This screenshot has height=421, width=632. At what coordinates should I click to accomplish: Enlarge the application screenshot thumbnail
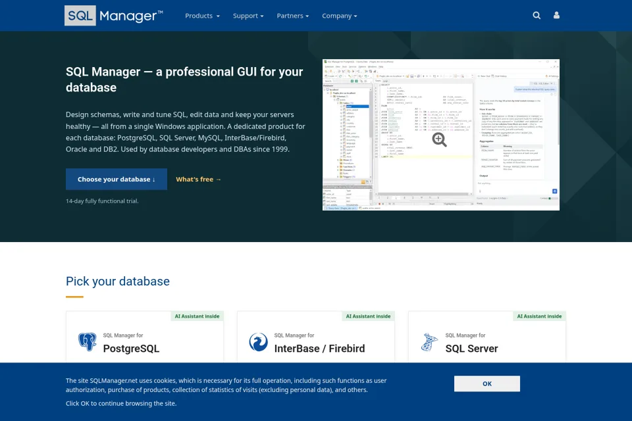point(441,135)
